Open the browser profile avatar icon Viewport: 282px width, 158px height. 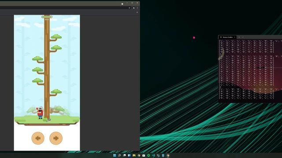pos(134,8)
